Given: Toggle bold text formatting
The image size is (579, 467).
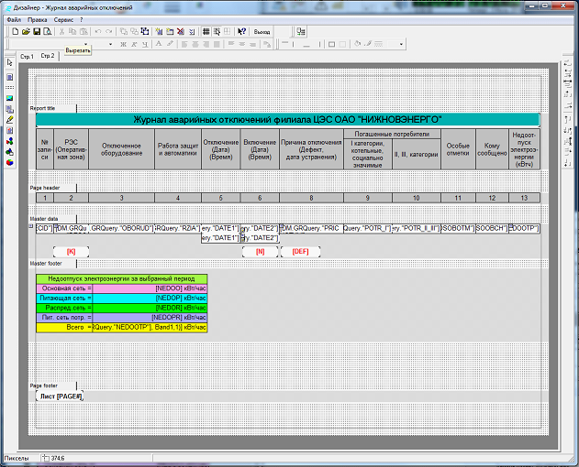Looking at the screenshot, I should [122, 43].
